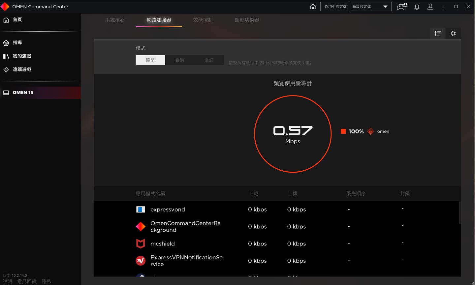Open the gamepad controller icon with badge
The image size is (475, 285).
402,7
